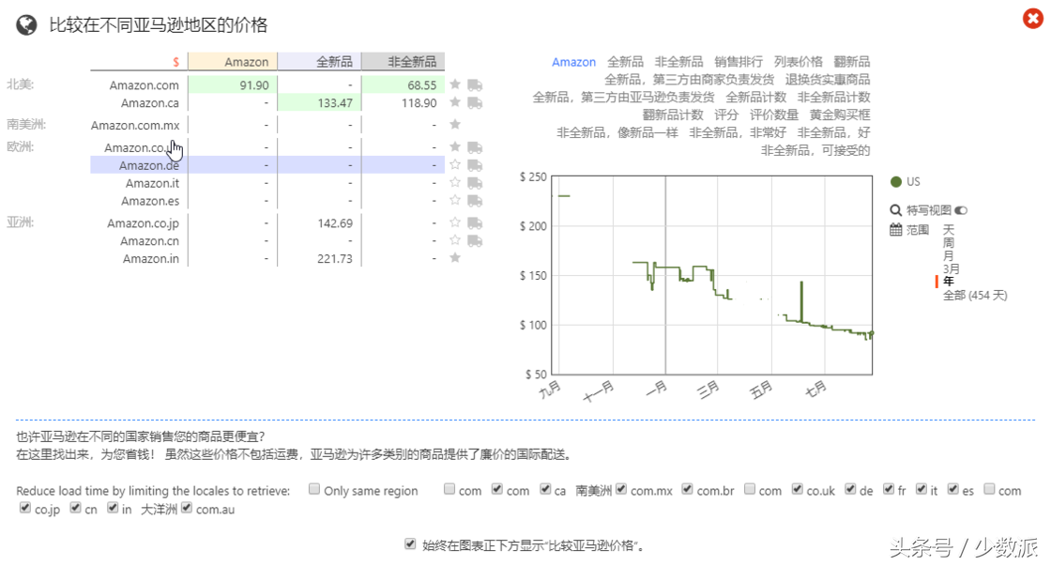Click the 非全新品 column header in table
Image resolution: width=1051 pixels, height=566 pixels.
tap(403, 61)
